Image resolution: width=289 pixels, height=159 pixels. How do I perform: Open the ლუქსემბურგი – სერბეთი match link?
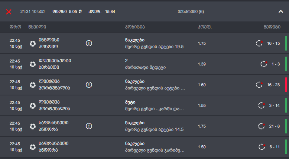coord(55,64)
